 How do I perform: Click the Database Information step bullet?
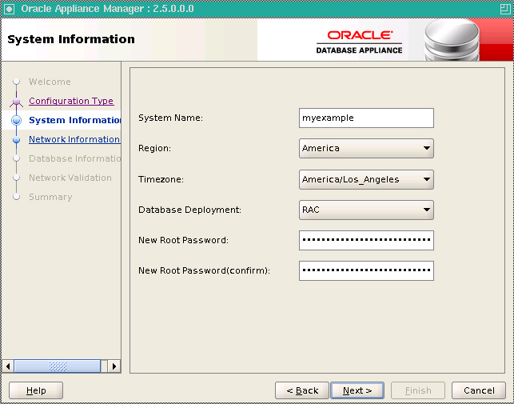[16, 158]
